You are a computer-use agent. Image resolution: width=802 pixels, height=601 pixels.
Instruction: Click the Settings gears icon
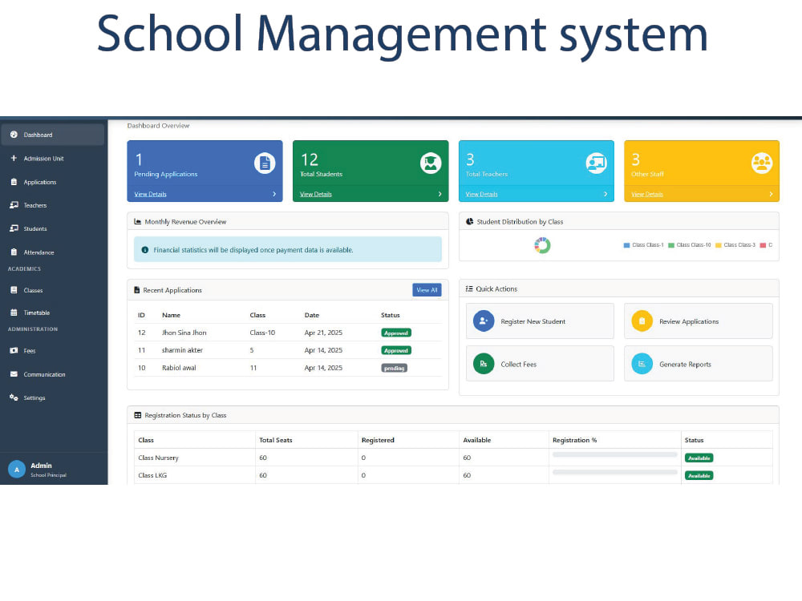pos(14,397)
